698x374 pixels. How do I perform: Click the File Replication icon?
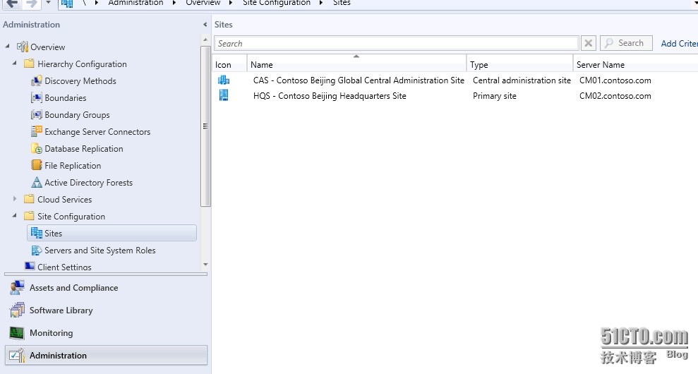click(37, 165)
